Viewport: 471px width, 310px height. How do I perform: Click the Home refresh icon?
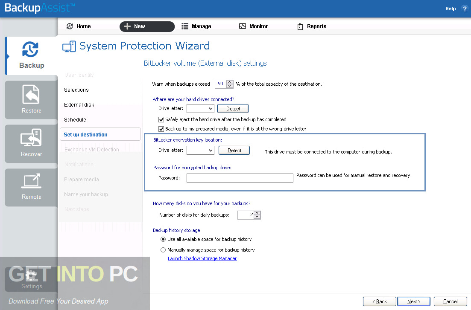click(70, 26)
